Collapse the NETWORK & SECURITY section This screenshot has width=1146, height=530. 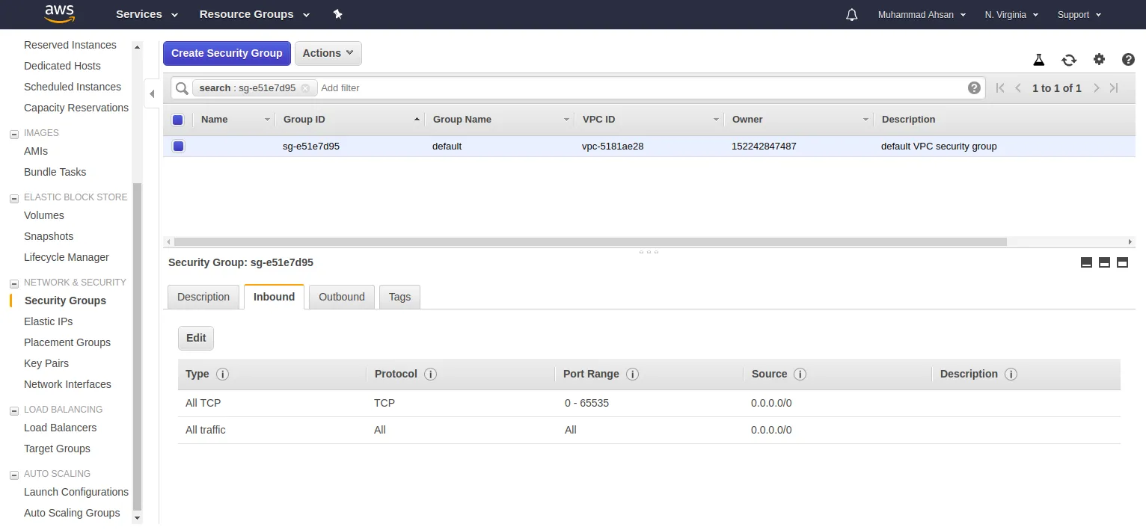coord(13,283)
